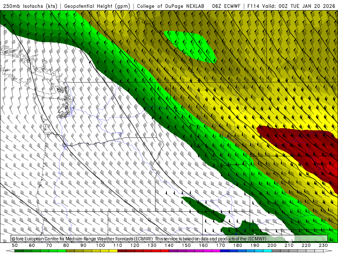Viewport: 338px width, 253px height.
Task: Click the ECMWF copyright notice text
Action: pos(139,239)
